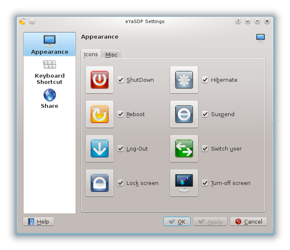
Task: Click the Help button
Action: 39,221
